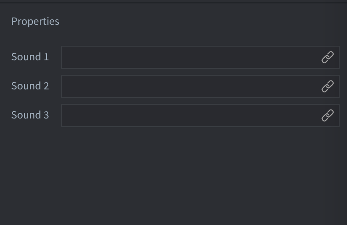Click the link icon for Sound 3
This screenshot has width=347, height=225.
tap(327, 115)
